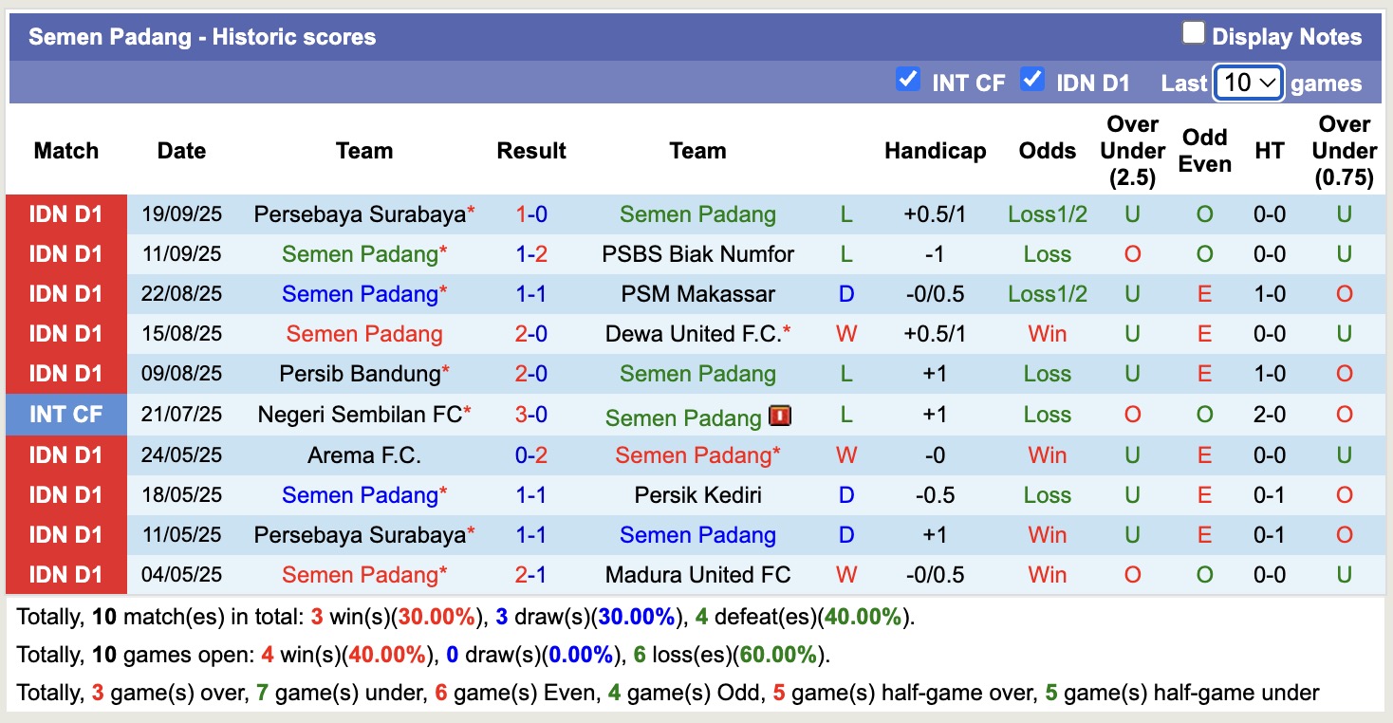
Task: Select PSM Makassar team link
Action: click(x=697, y=294)
